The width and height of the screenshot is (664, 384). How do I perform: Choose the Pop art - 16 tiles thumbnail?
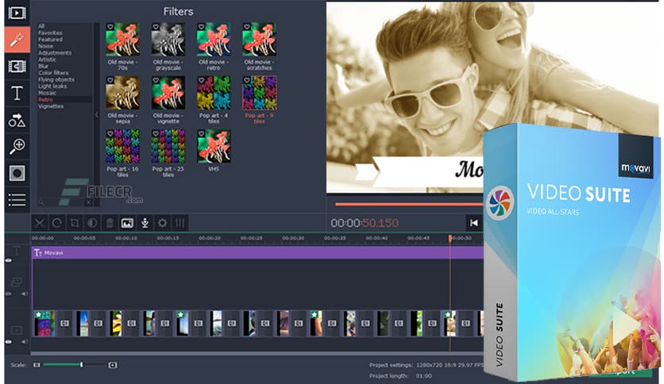(122, 146)
